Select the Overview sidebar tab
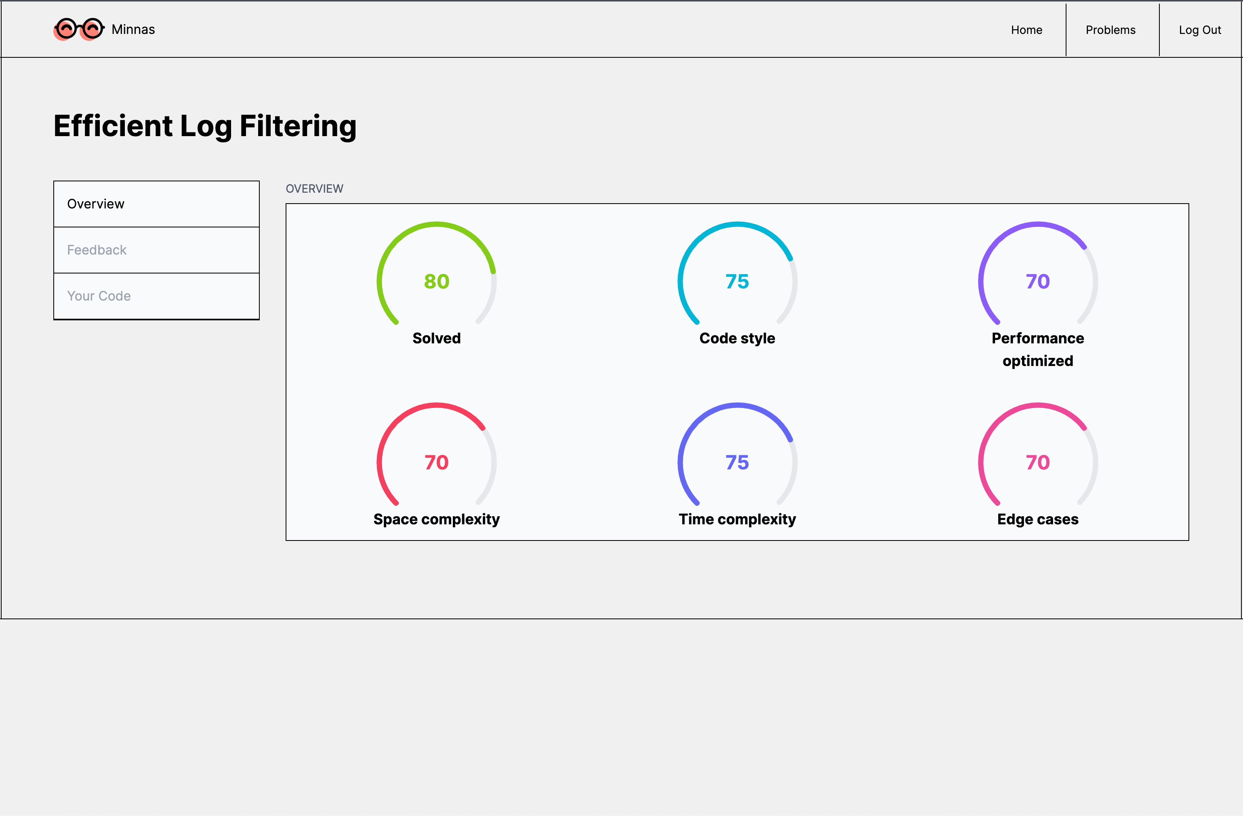Image resolution: width=1243 pixels, height=816 pixels. [157, 204]
